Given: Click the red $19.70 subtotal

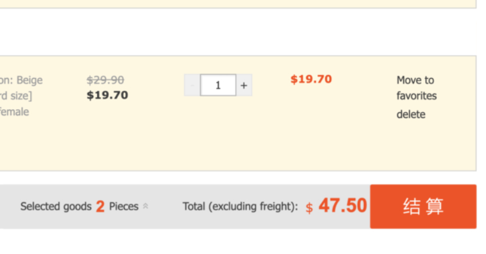Looking at the screenshot, I should pyautogui.click(x=311, y=79).
